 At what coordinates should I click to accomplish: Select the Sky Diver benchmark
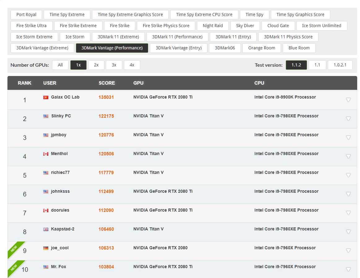click(x=245, y=26)
